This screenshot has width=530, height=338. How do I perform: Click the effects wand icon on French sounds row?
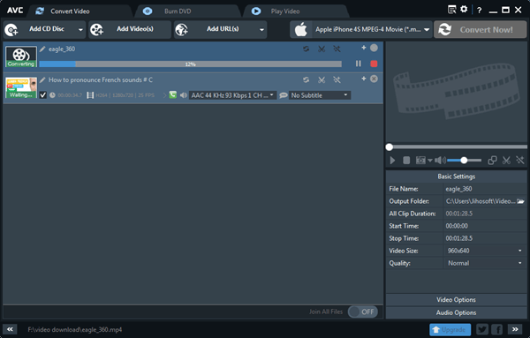337,79
